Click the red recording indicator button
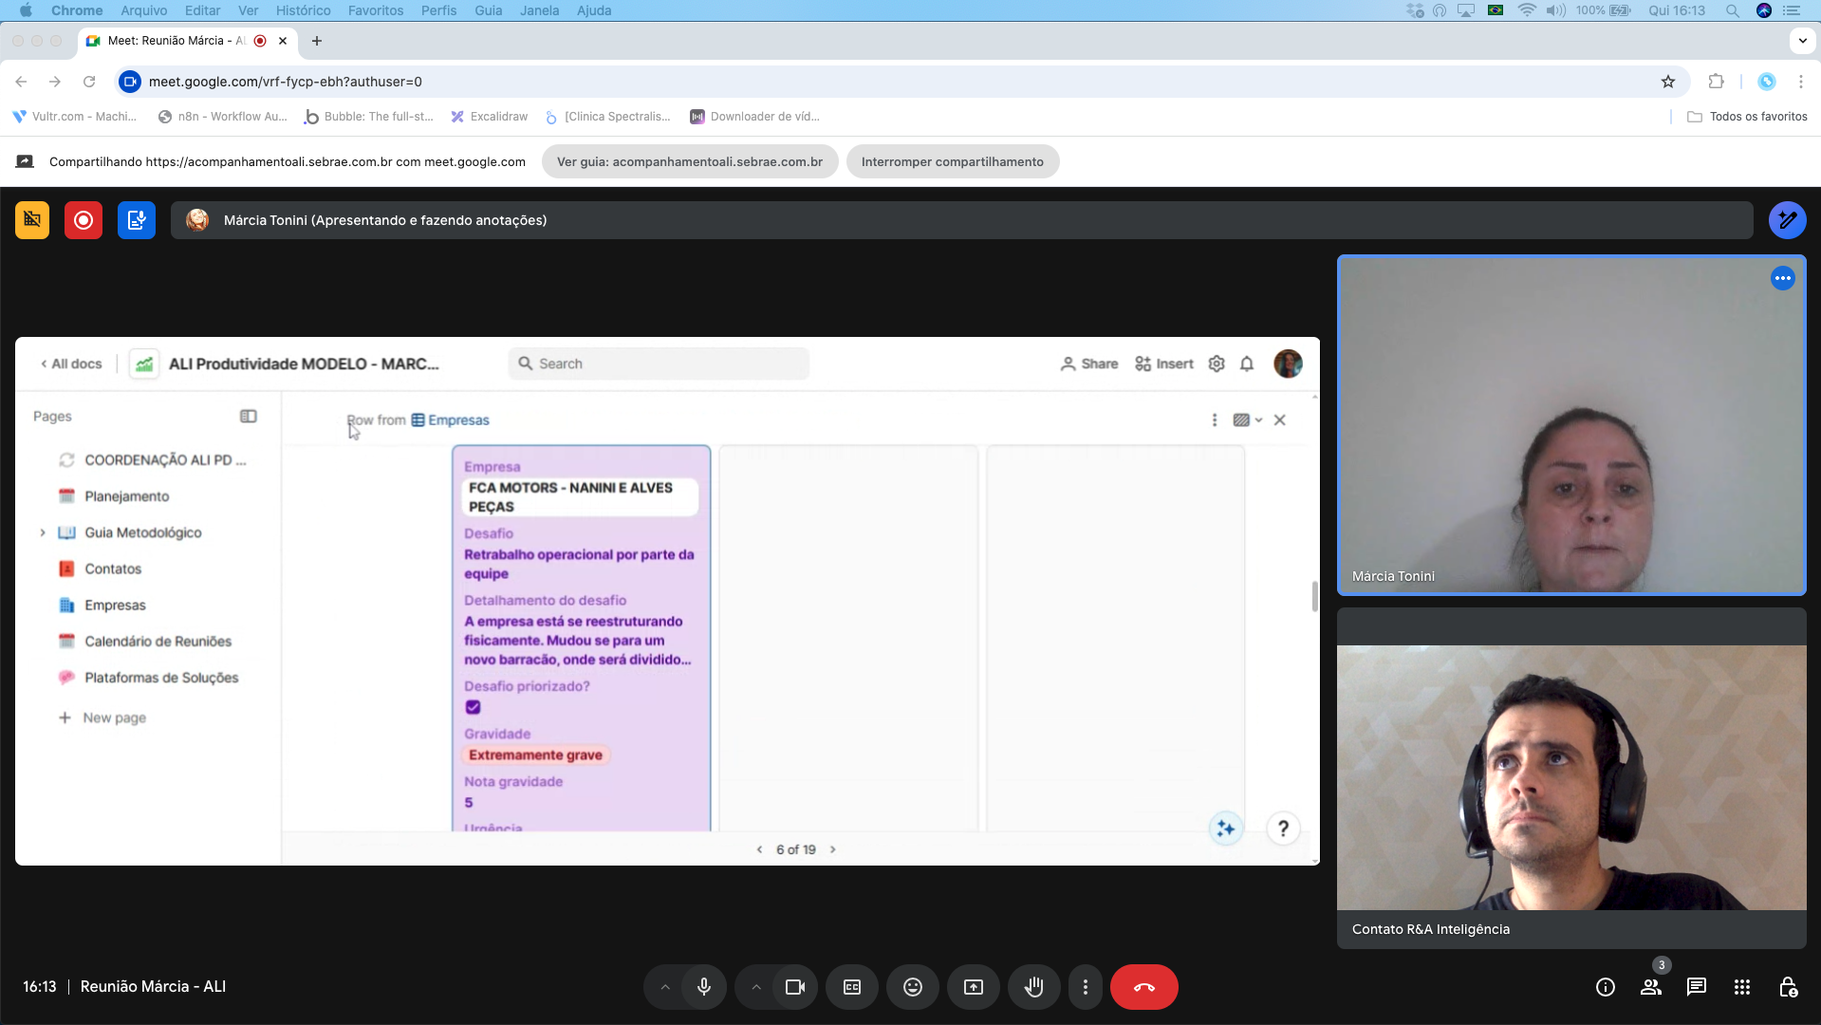Image resolution: width=1821 pixels, height=1025 pixels. coord(84,220)
